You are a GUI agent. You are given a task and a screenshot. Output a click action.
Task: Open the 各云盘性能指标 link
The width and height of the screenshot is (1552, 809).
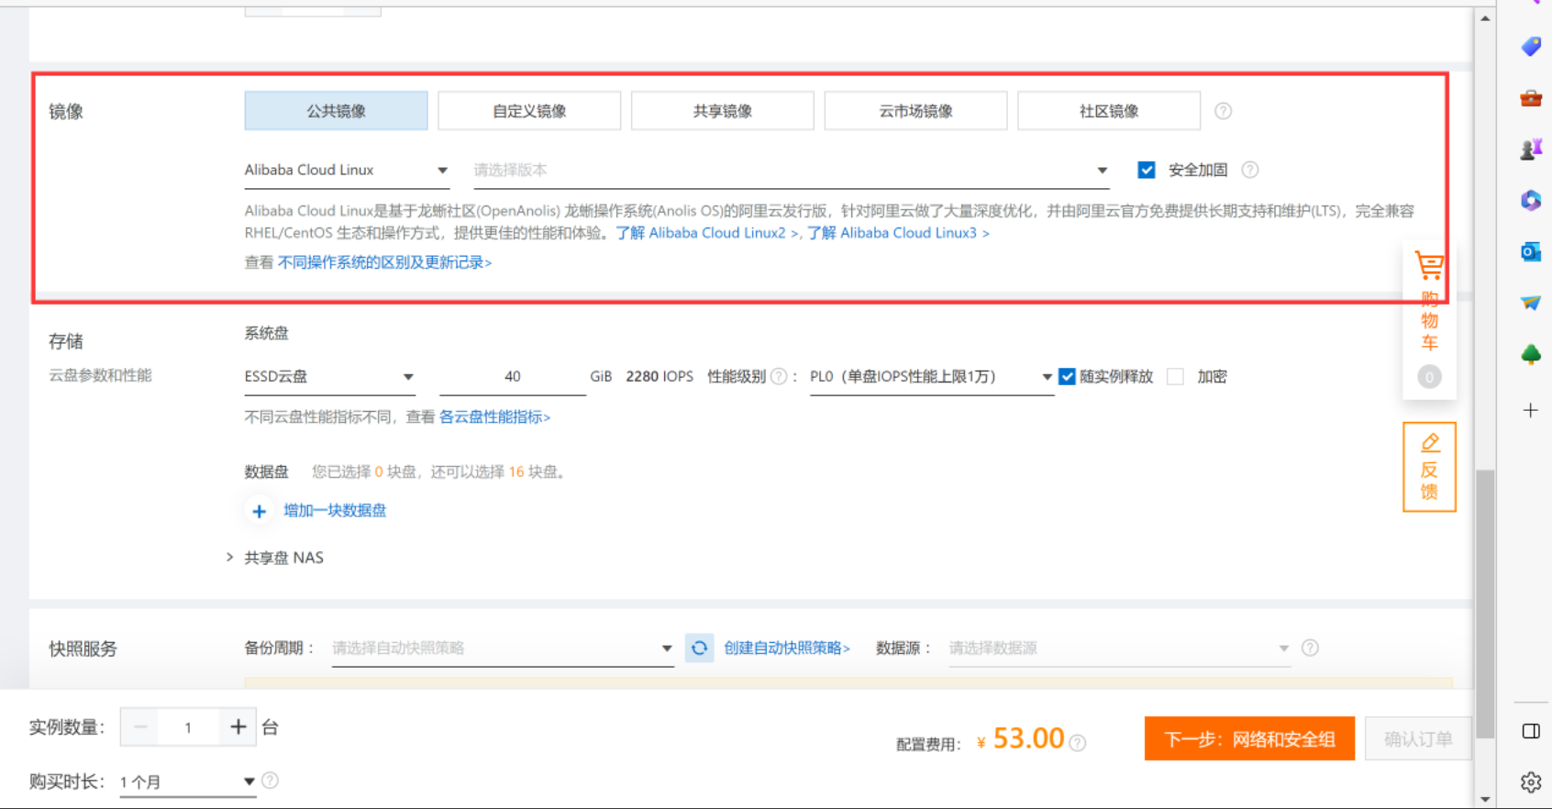(x=494, y=417)
